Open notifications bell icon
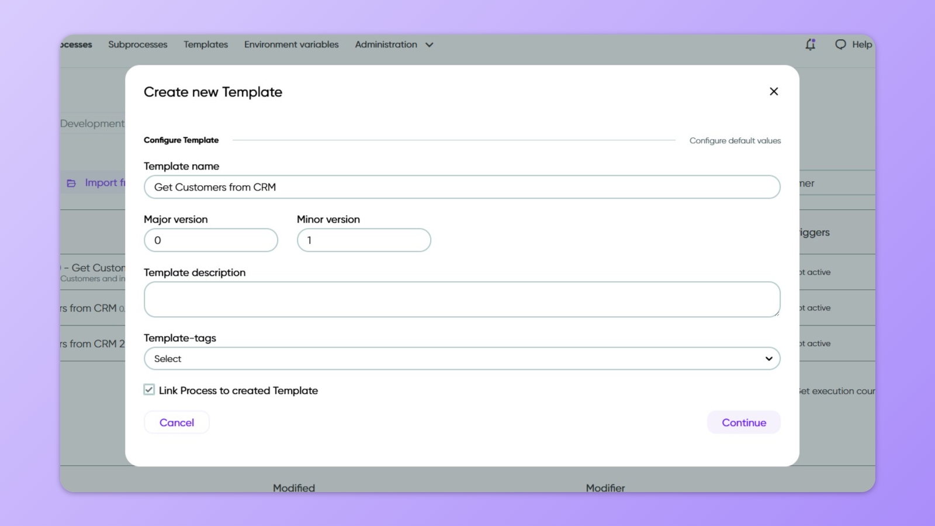Image resolution: width=935 pixels, height=526 pixels. [811, 44]
